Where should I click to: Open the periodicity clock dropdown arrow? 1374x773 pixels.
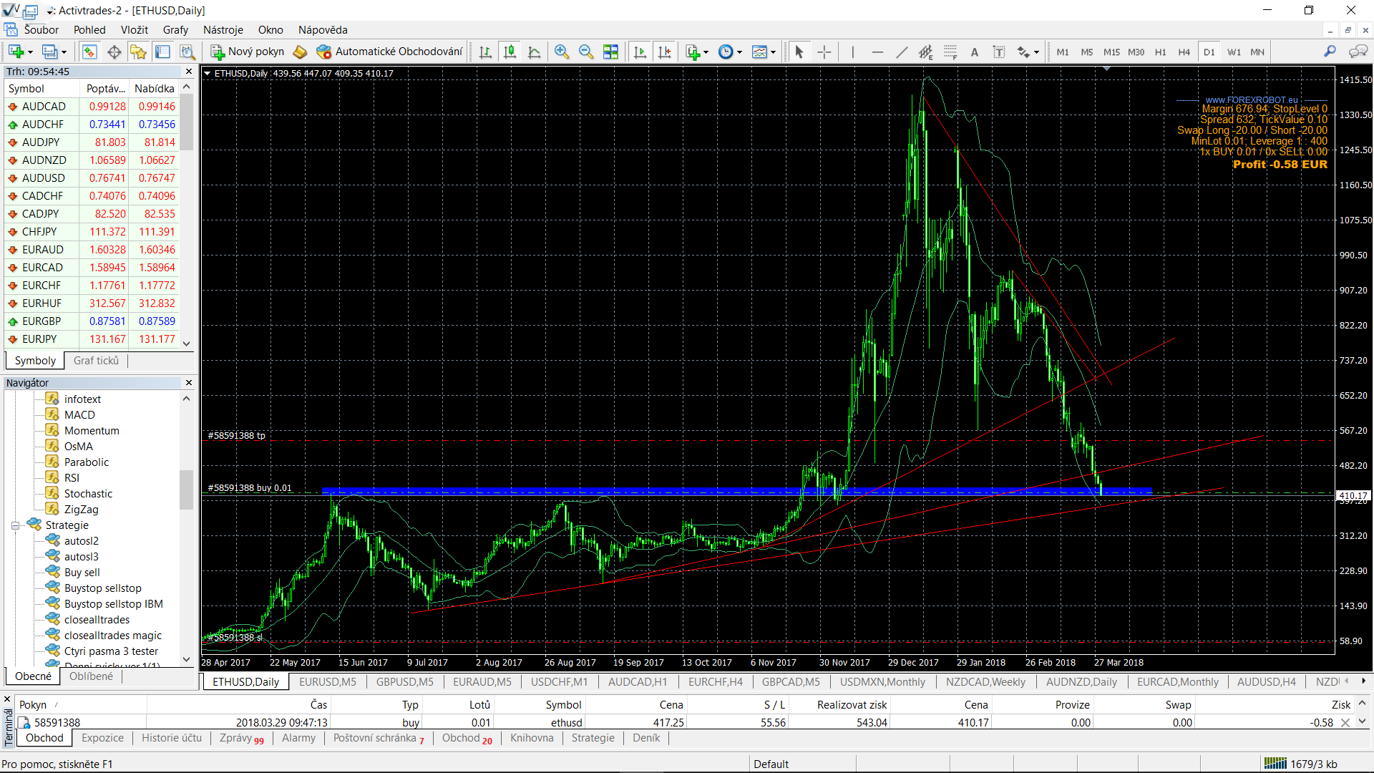740,52
